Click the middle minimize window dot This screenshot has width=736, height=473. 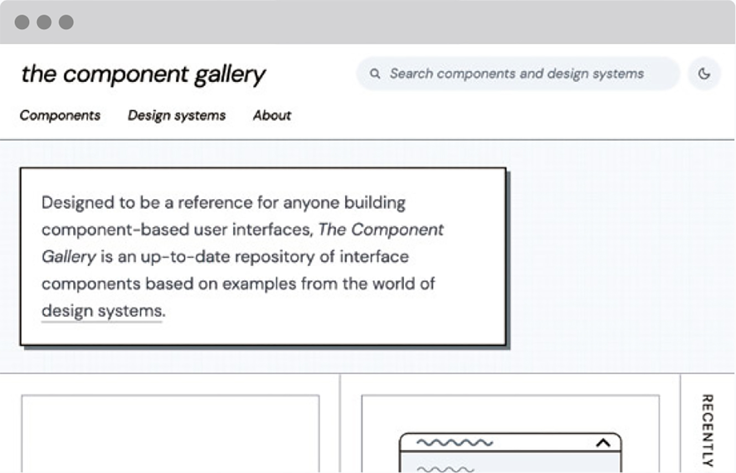(x=44, y=22)
